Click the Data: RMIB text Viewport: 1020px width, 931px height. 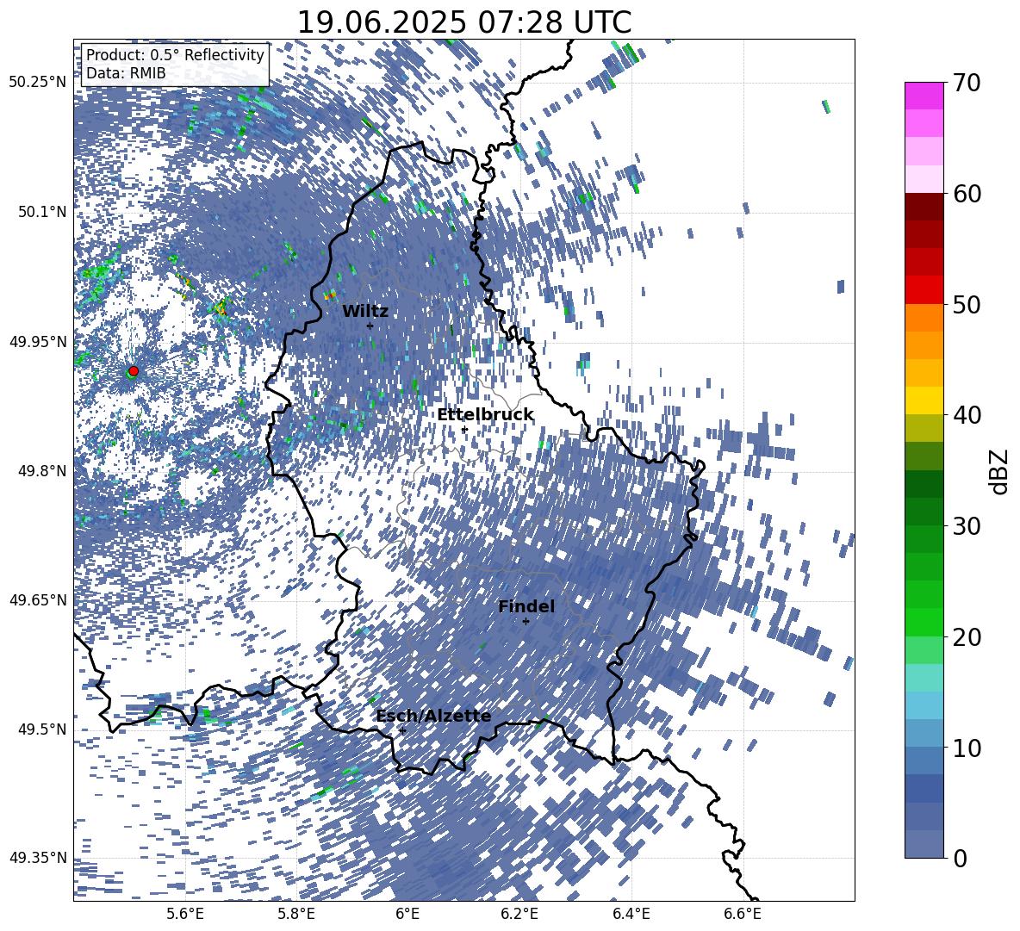point(126,73)
